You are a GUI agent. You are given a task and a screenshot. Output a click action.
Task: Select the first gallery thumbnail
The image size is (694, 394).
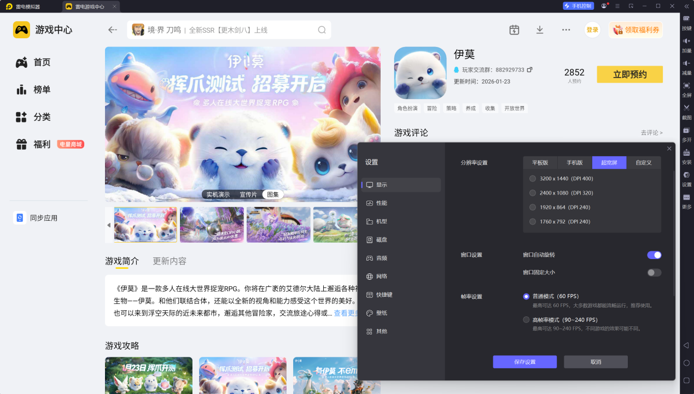(x=145, y=225)
